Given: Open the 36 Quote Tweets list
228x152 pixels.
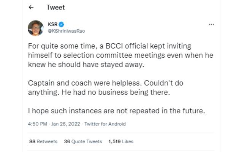Looking at the screenshot, I should point(83,141).
